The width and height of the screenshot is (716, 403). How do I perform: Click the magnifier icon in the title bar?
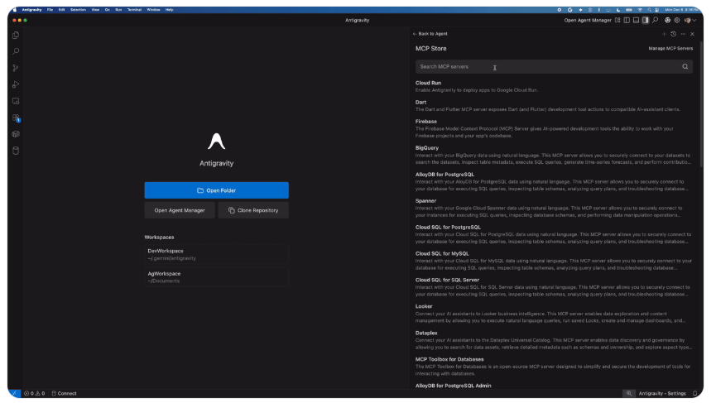656,20
